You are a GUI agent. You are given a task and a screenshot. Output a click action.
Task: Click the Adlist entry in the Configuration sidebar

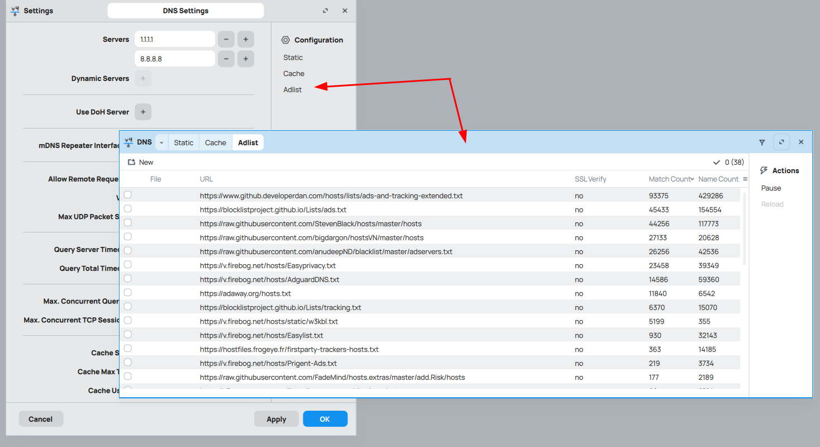point(292,89)
